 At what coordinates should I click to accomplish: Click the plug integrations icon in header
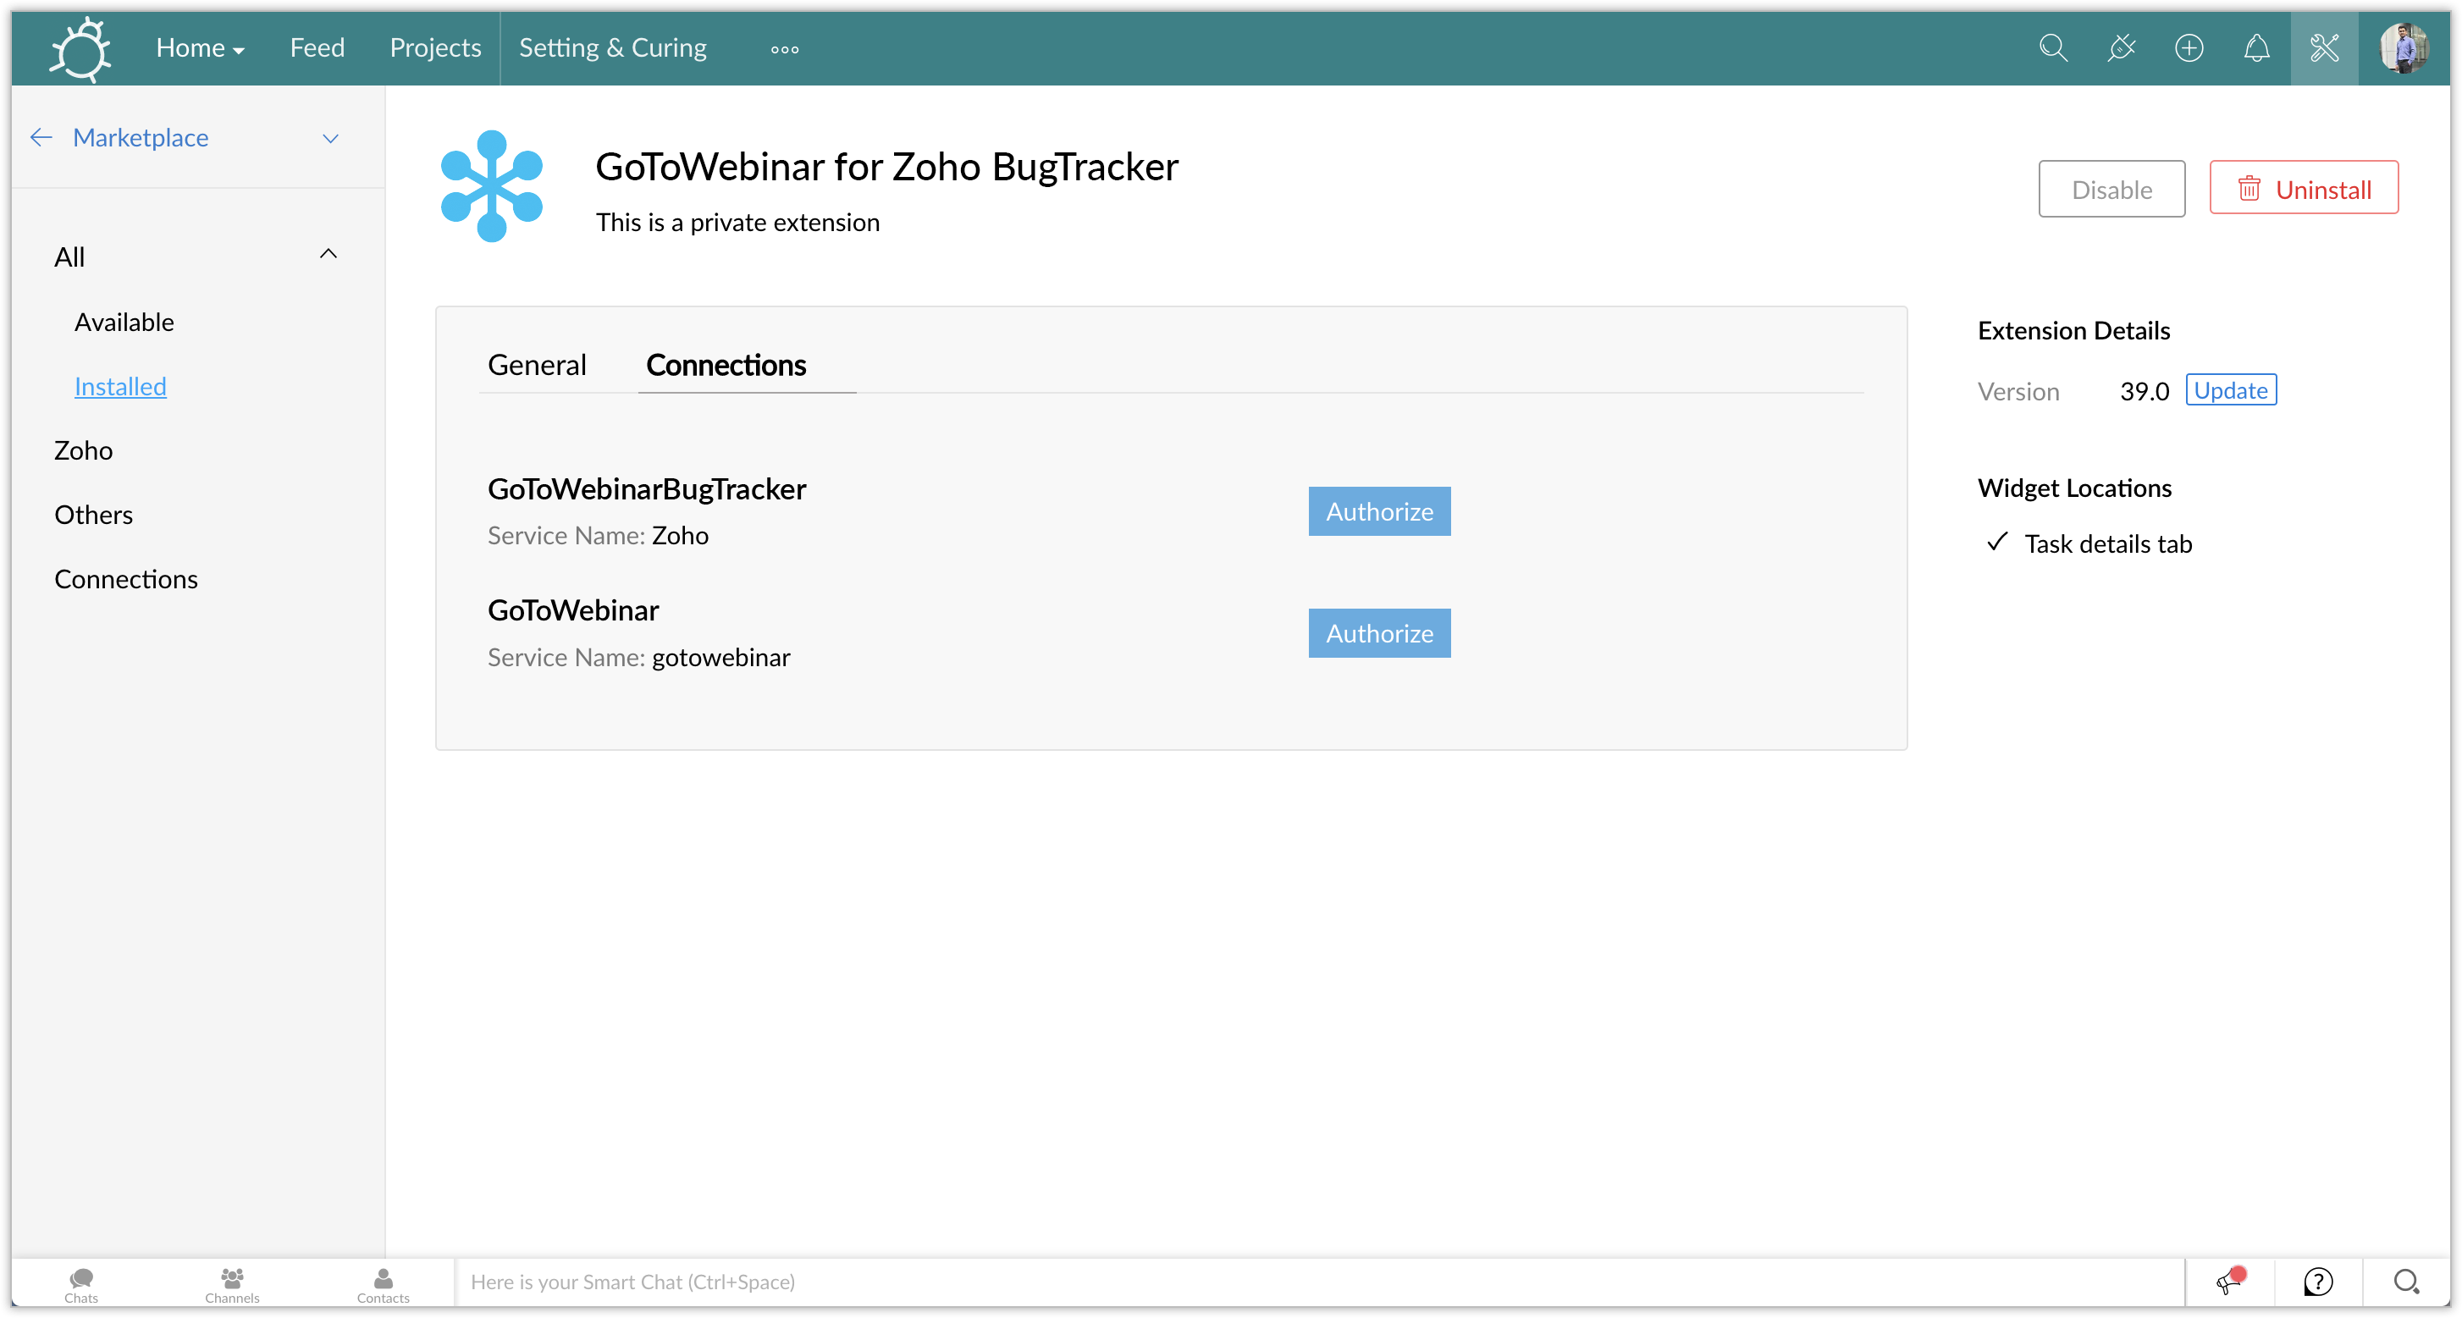click(x=2121, y=49)
